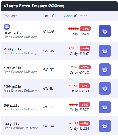Click the -72% discount badge

pos(85,48)
